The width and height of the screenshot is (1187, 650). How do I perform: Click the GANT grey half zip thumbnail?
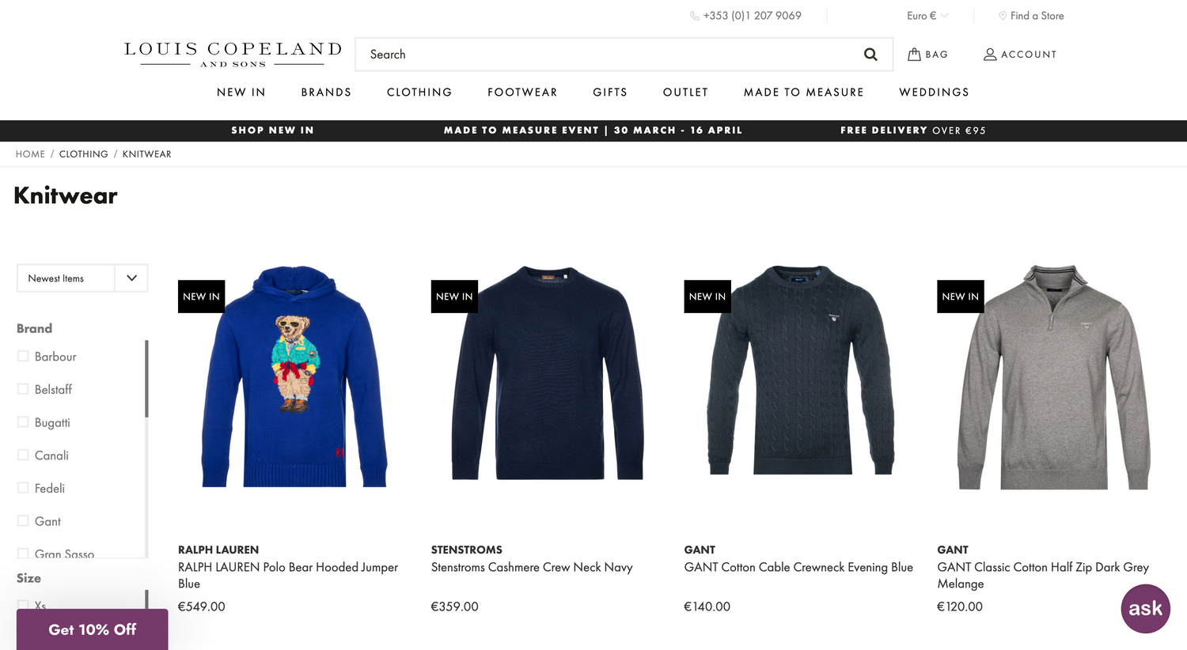click(1053, 377)
